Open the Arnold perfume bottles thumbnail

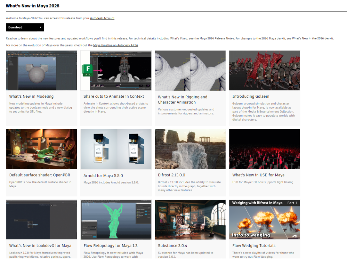(116, 149)
